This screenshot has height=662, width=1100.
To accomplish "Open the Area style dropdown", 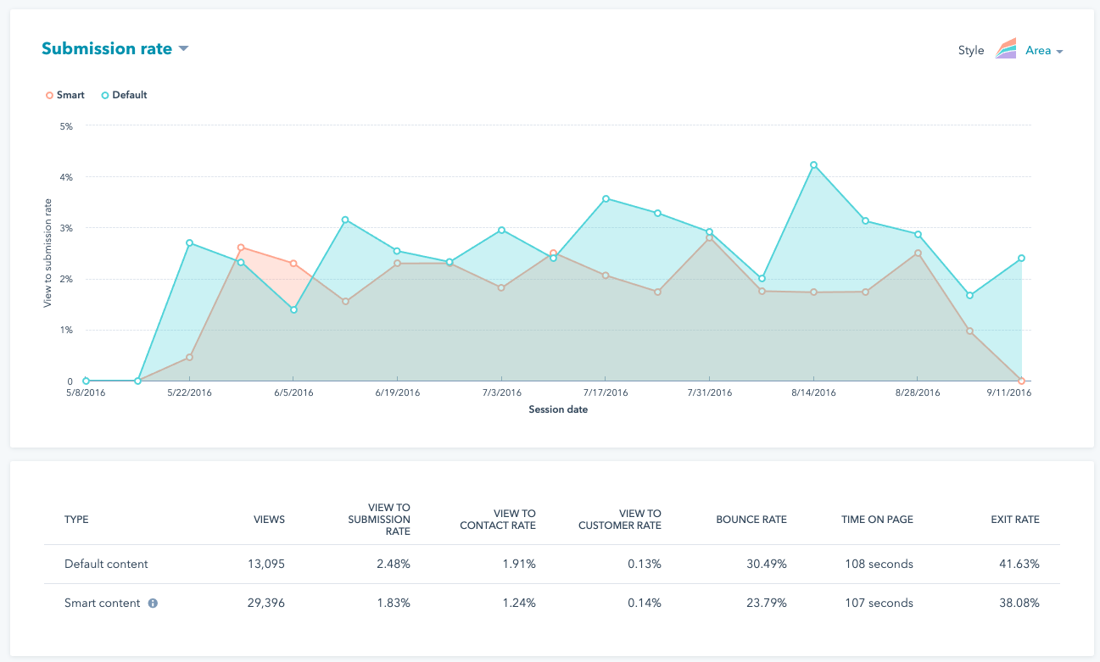I will [1044, 51].
